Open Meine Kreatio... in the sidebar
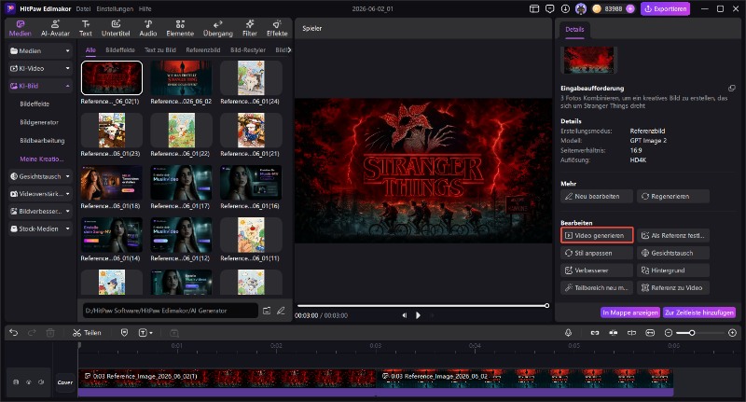 tap(41, 159)
